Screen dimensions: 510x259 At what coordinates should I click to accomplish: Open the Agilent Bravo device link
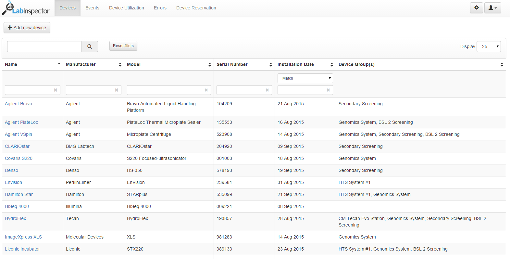19,104
